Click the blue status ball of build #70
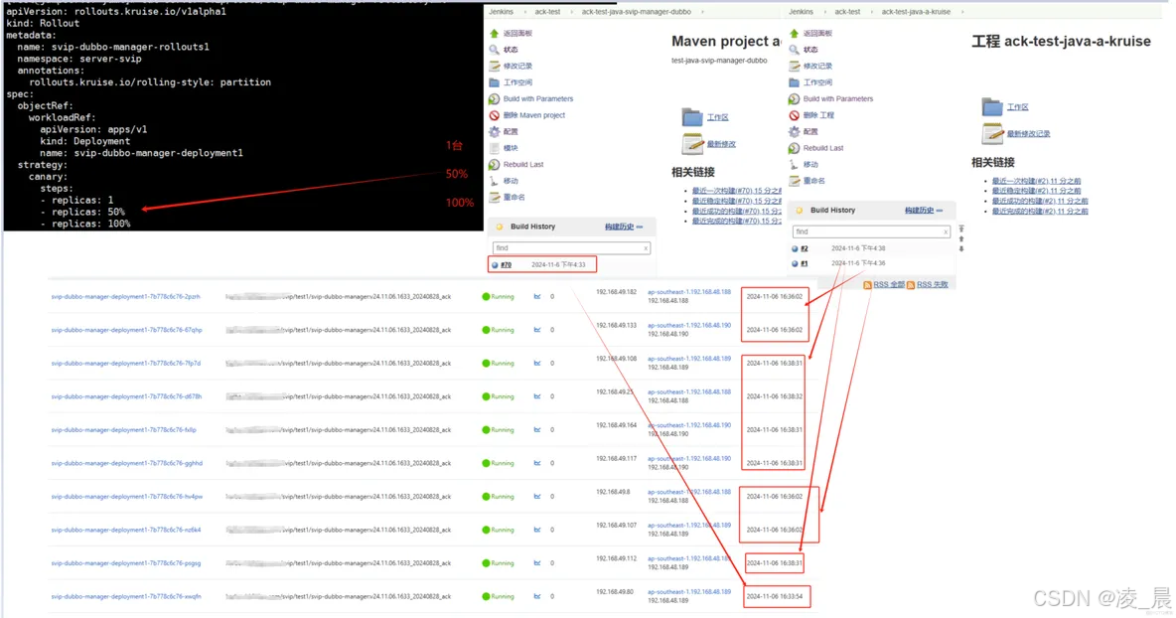This screenshot has height=618, width=1176. coord(495,264)
